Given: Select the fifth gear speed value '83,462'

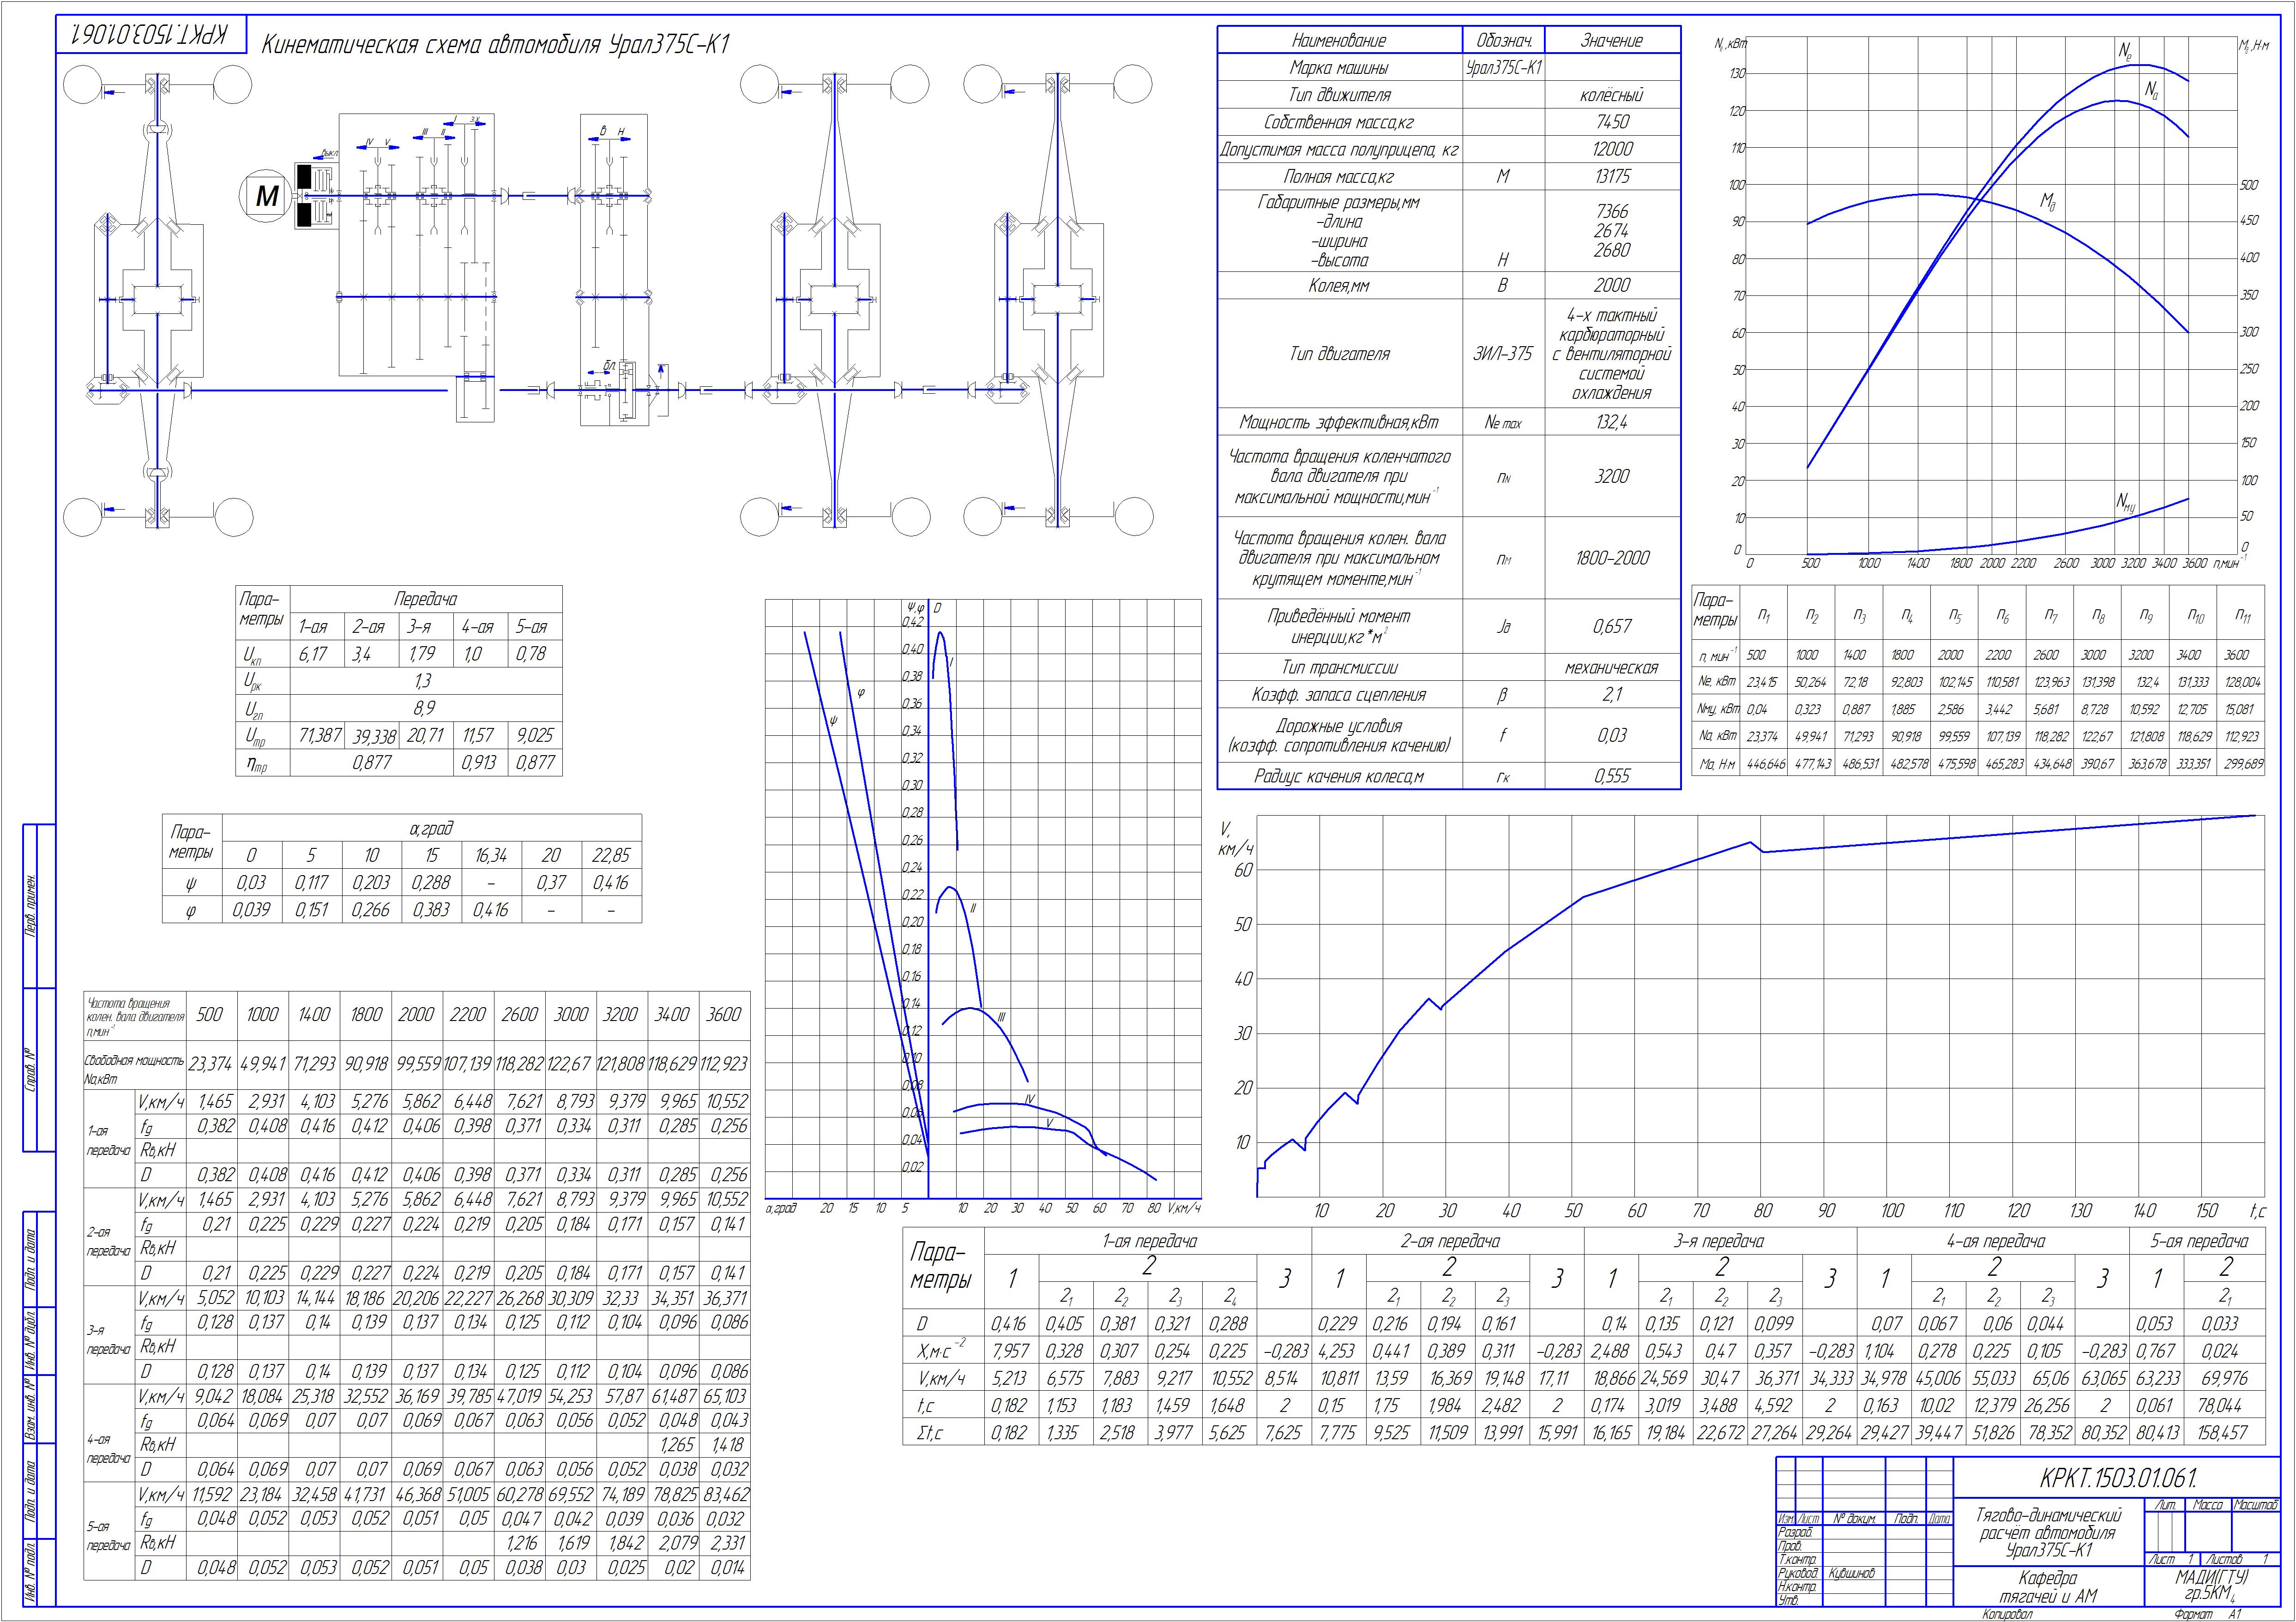Looking at the screenshot, I should [724, 1495].
